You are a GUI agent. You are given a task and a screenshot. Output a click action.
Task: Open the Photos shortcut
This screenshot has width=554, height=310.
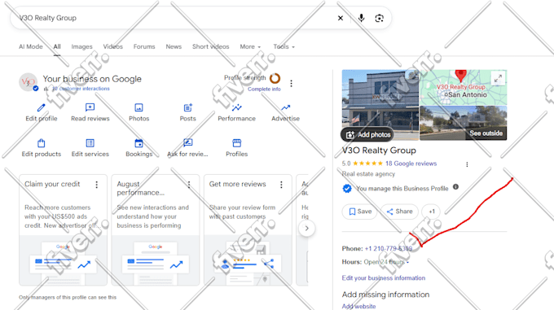click(138, 112)
